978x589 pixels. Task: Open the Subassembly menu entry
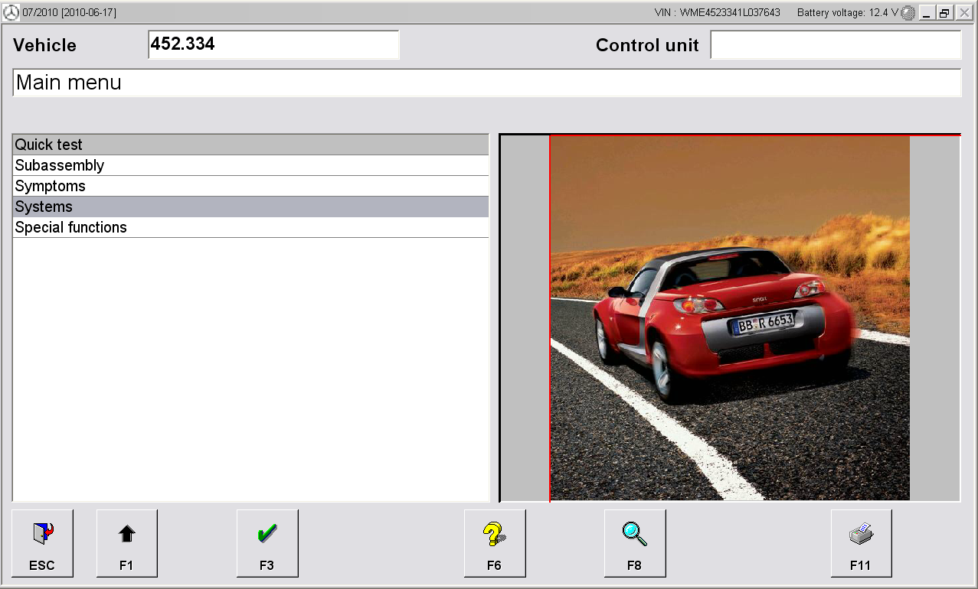pyautogui.click(x=250, y=165)
